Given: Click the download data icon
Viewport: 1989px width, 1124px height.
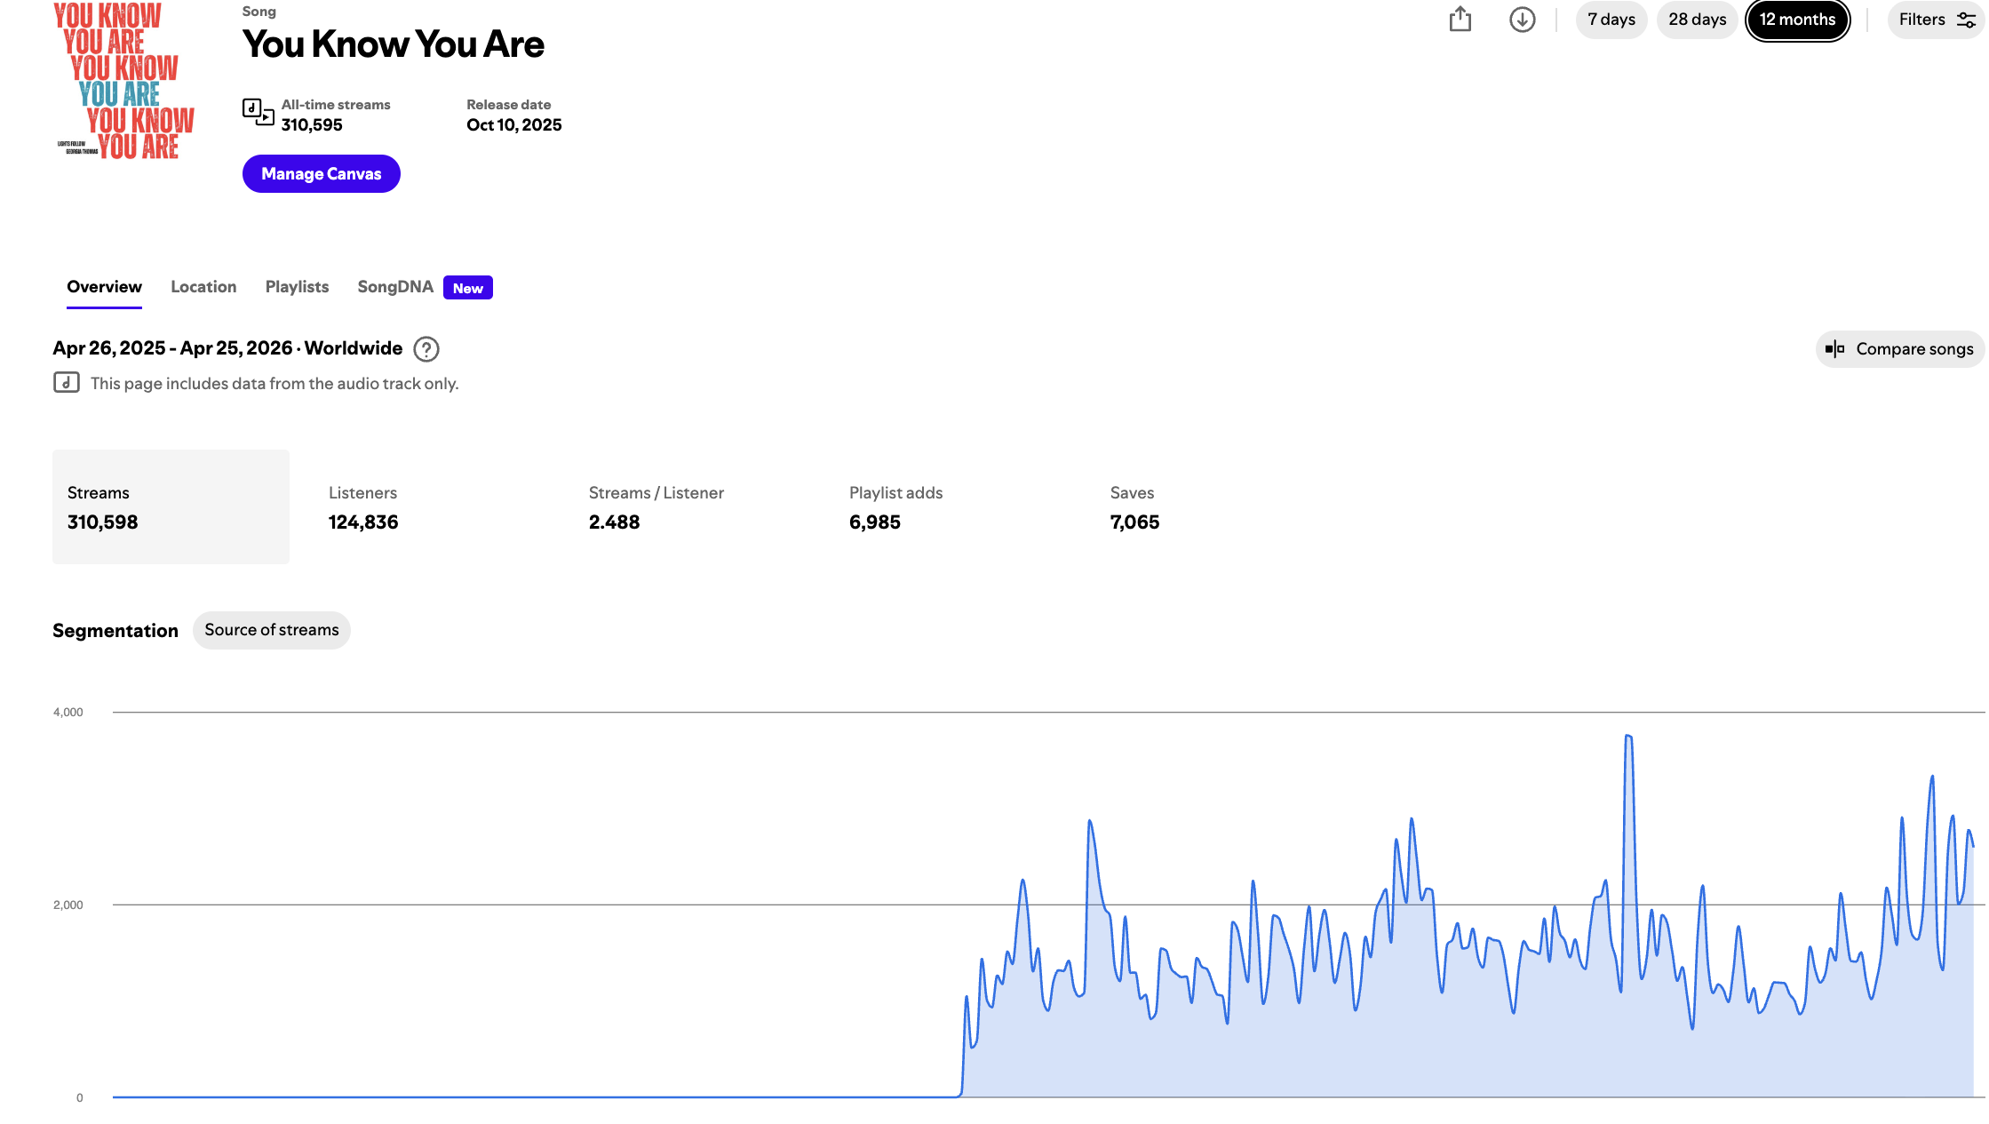Looking at the screenshot, I should click(x=1522, y=20).
